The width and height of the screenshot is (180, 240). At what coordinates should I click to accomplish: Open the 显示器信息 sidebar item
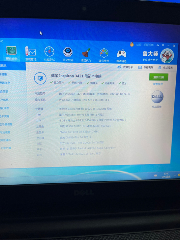6,124
